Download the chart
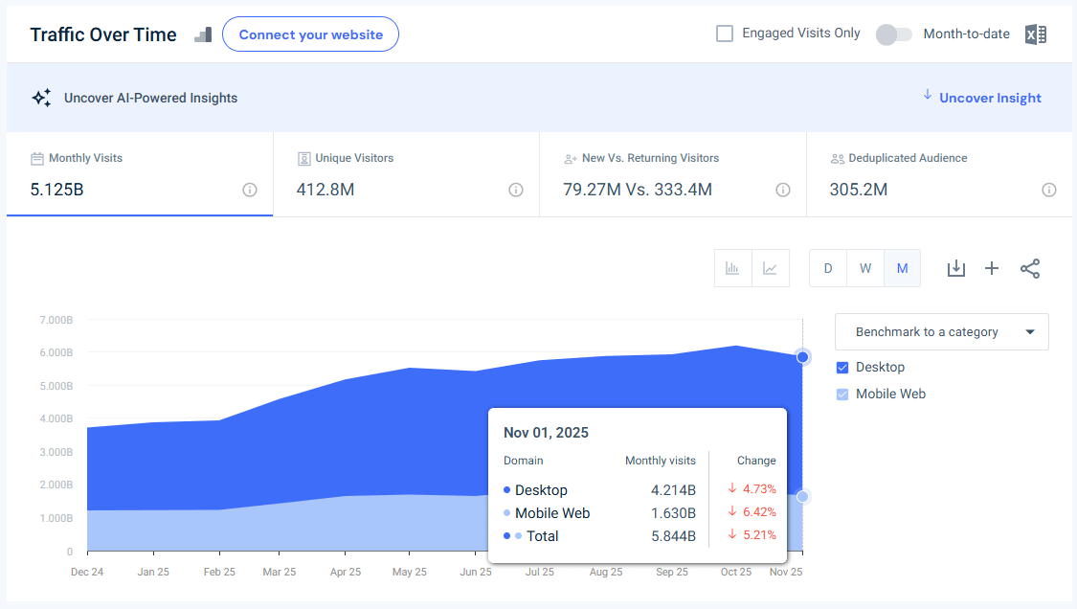 click(955, 268)
